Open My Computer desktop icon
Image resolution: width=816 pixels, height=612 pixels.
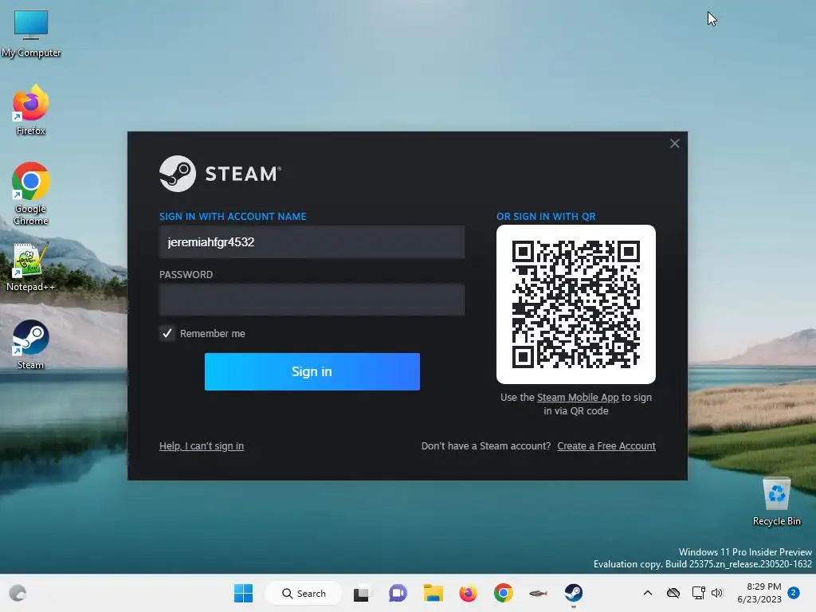[31, 33]
